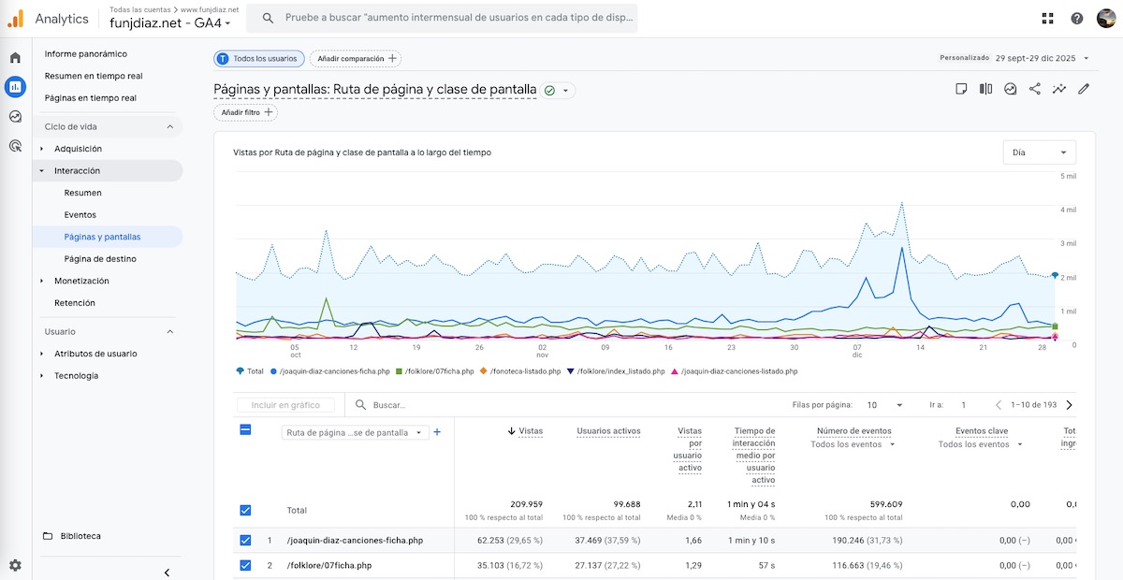Edit the report using the pencil icon
This screenshot has height=580, width=1123.
pos(1084,89)
